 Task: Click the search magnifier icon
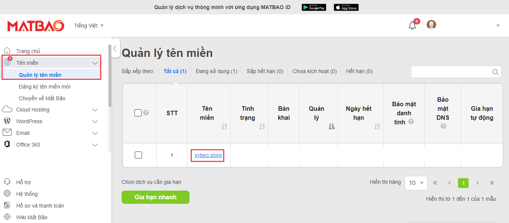pos(495,72)
